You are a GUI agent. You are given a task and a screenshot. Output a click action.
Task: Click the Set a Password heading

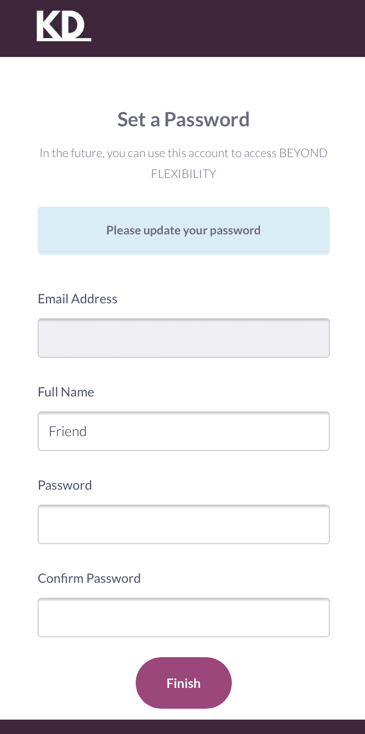(183, 119)
